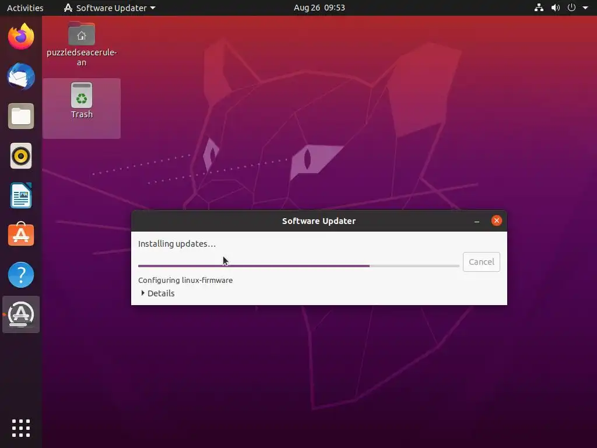Cancel the update installation

(481, 262)
